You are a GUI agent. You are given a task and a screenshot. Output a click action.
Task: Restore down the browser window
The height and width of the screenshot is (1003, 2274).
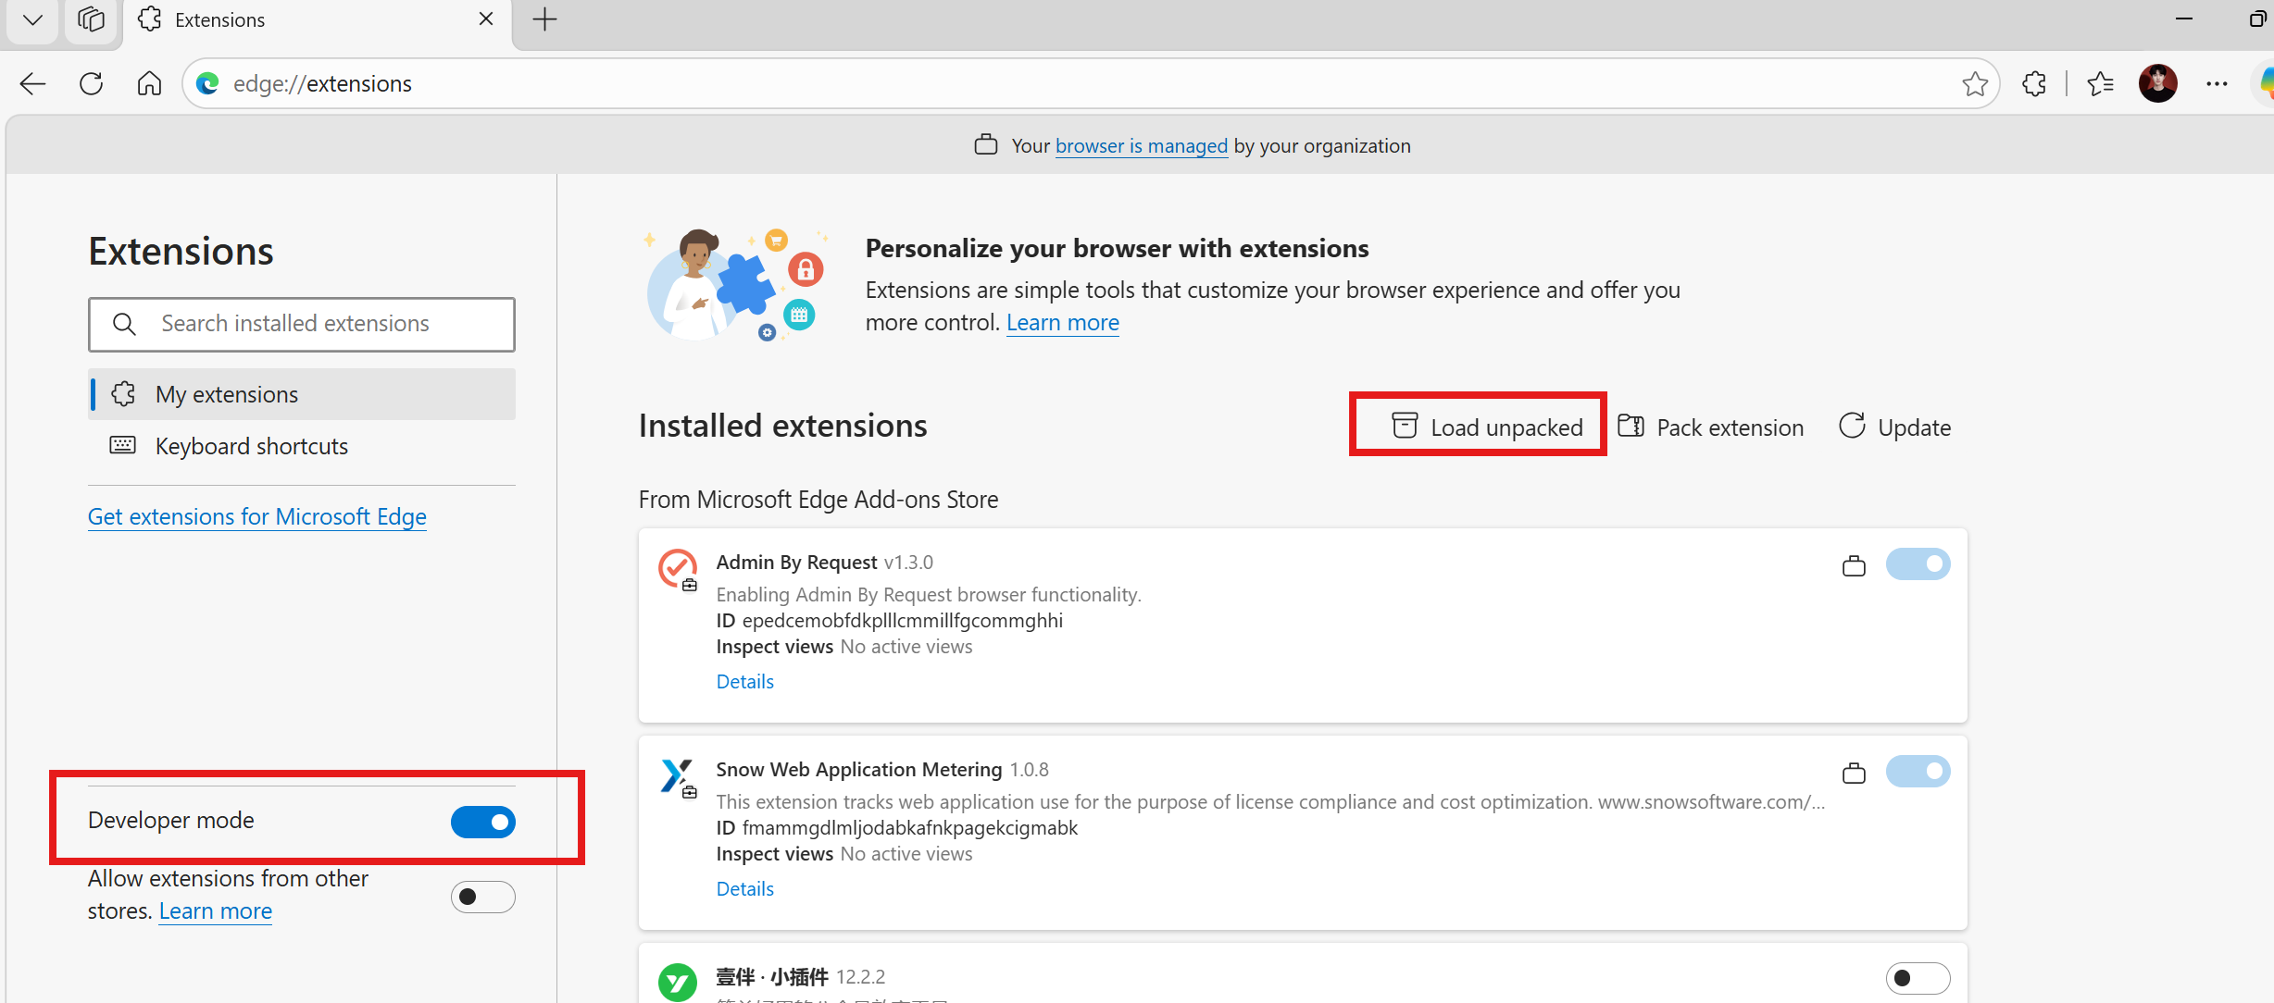pos(2257,19)
